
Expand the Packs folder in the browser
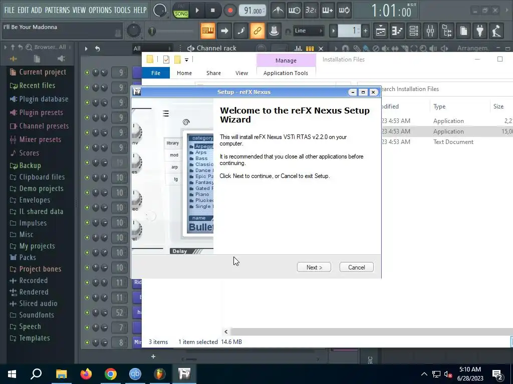[28, 257]
